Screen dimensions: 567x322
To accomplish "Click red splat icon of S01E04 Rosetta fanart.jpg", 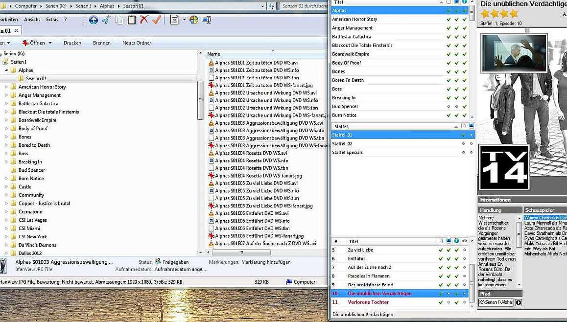I will pos(211,176).
